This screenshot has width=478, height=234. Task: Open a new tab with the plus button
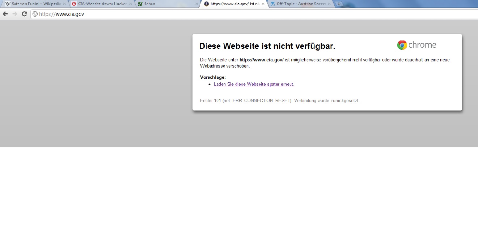339,4
